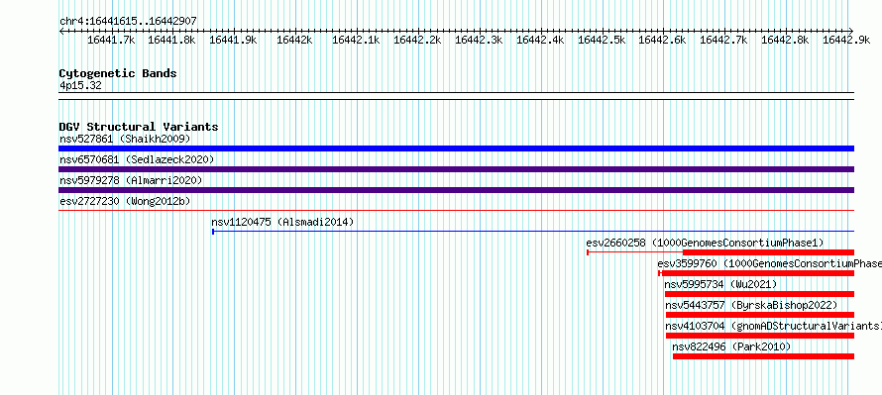This screenshot has width=882, height=395.
Task: Click the Cytogenetic Bands track title
Action: pos(118,73)
